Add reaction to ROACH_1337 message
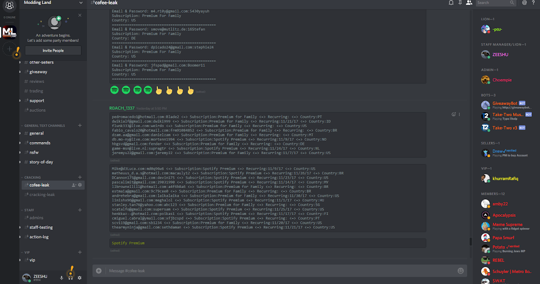This screenshot has width=540, height=284. tap(454, 115)
